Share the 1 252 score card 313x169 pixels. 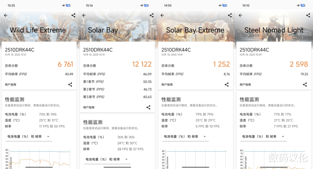[227, 84]
